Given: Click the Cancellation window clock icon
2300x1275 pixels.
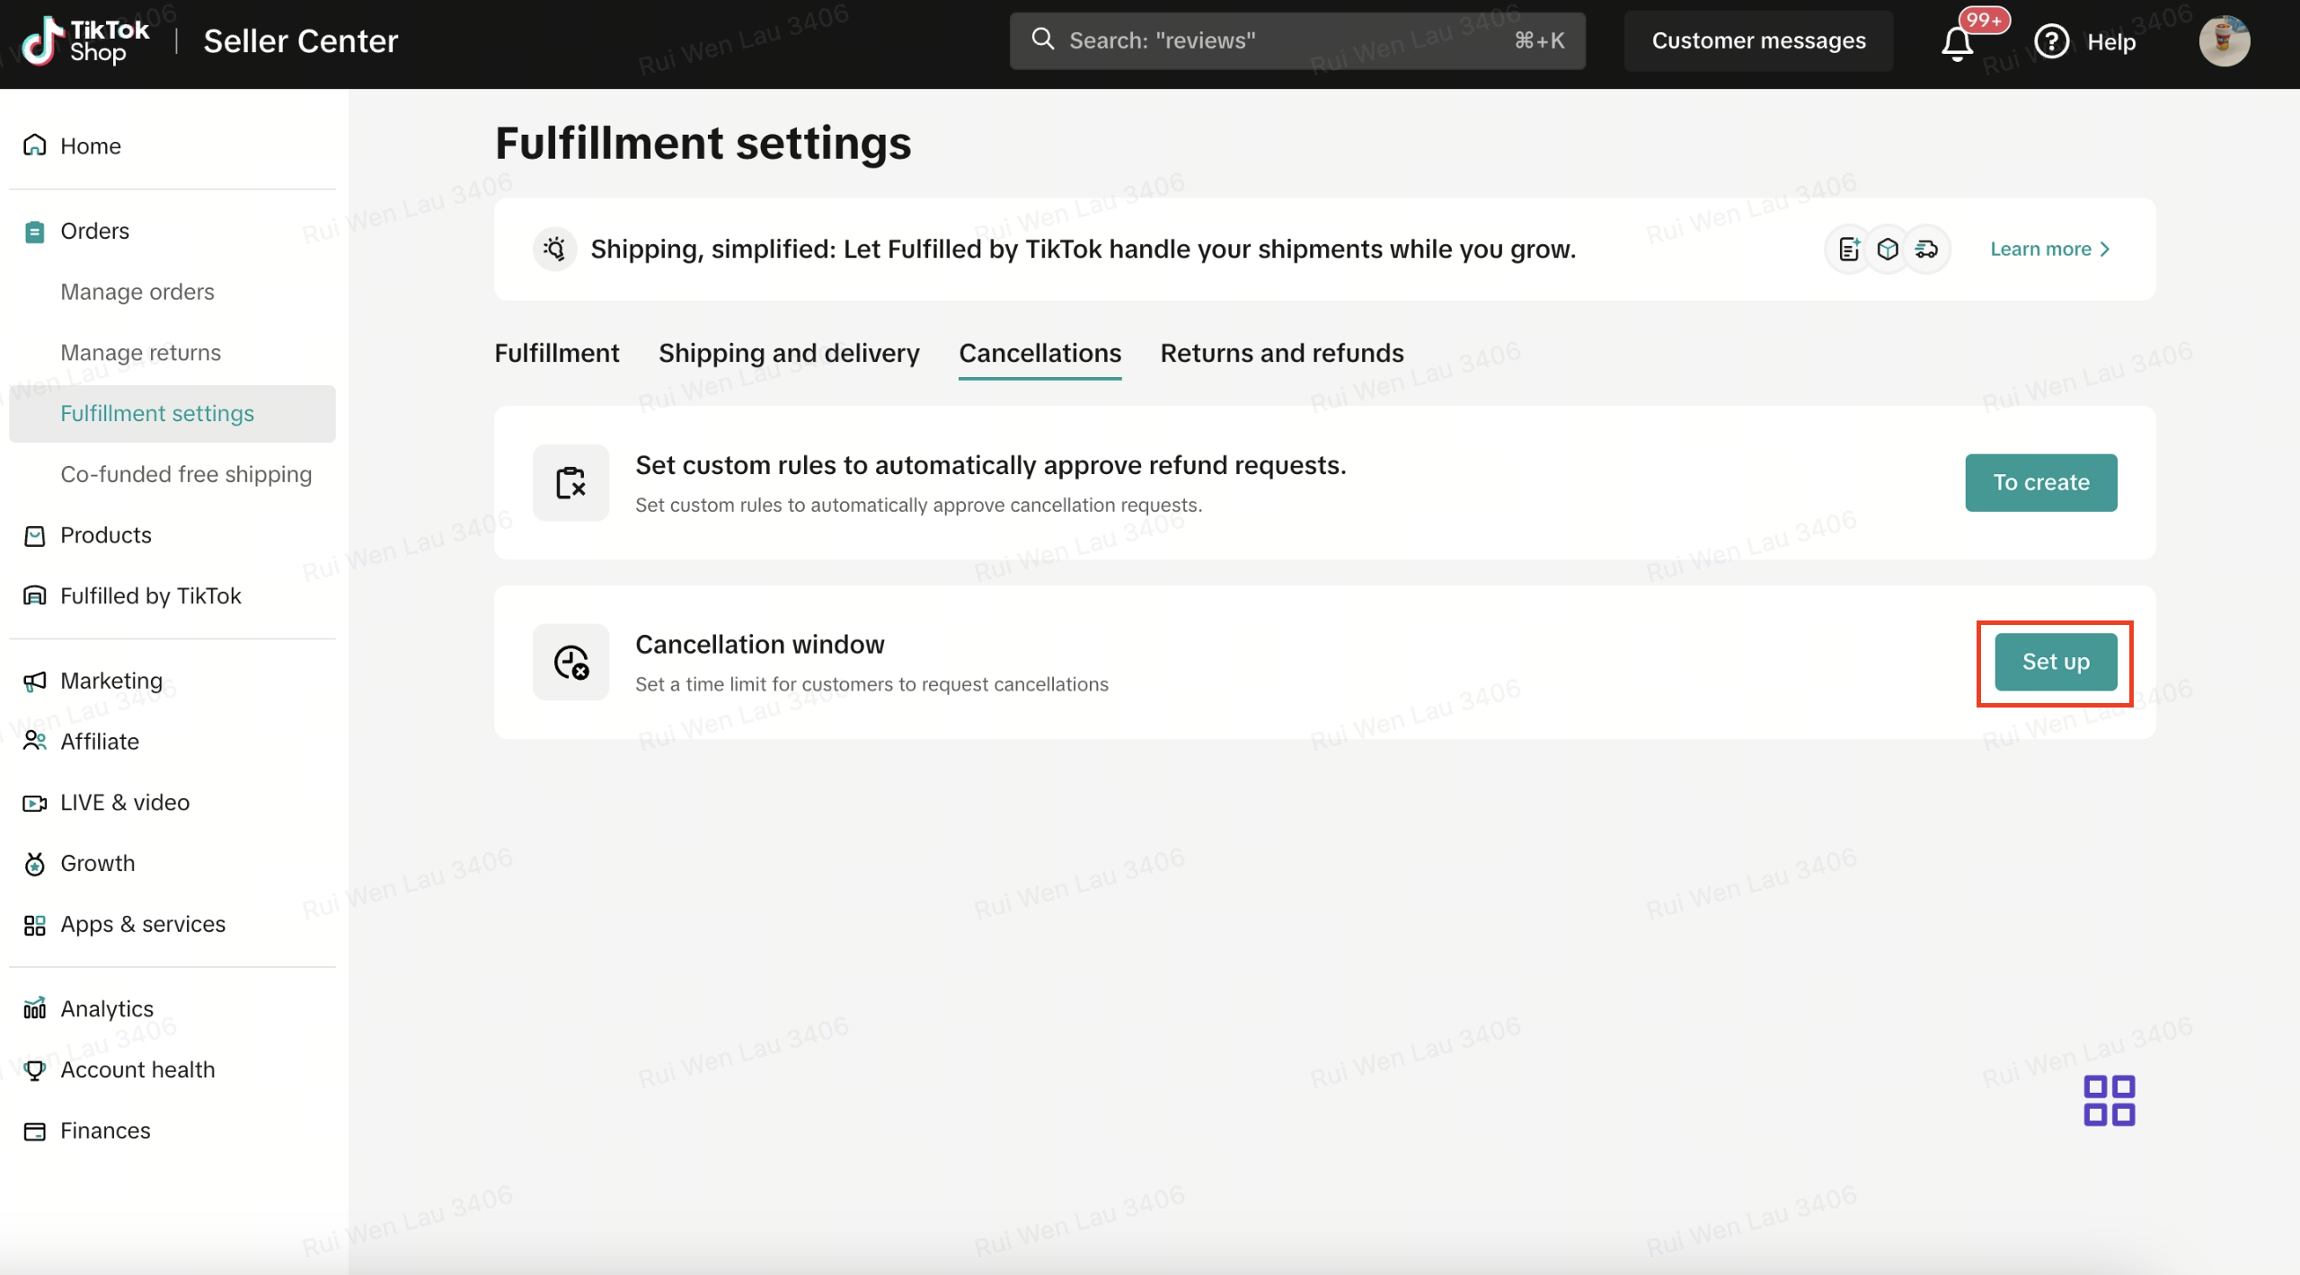Looking at the screenshot, I should pos(571,663).
